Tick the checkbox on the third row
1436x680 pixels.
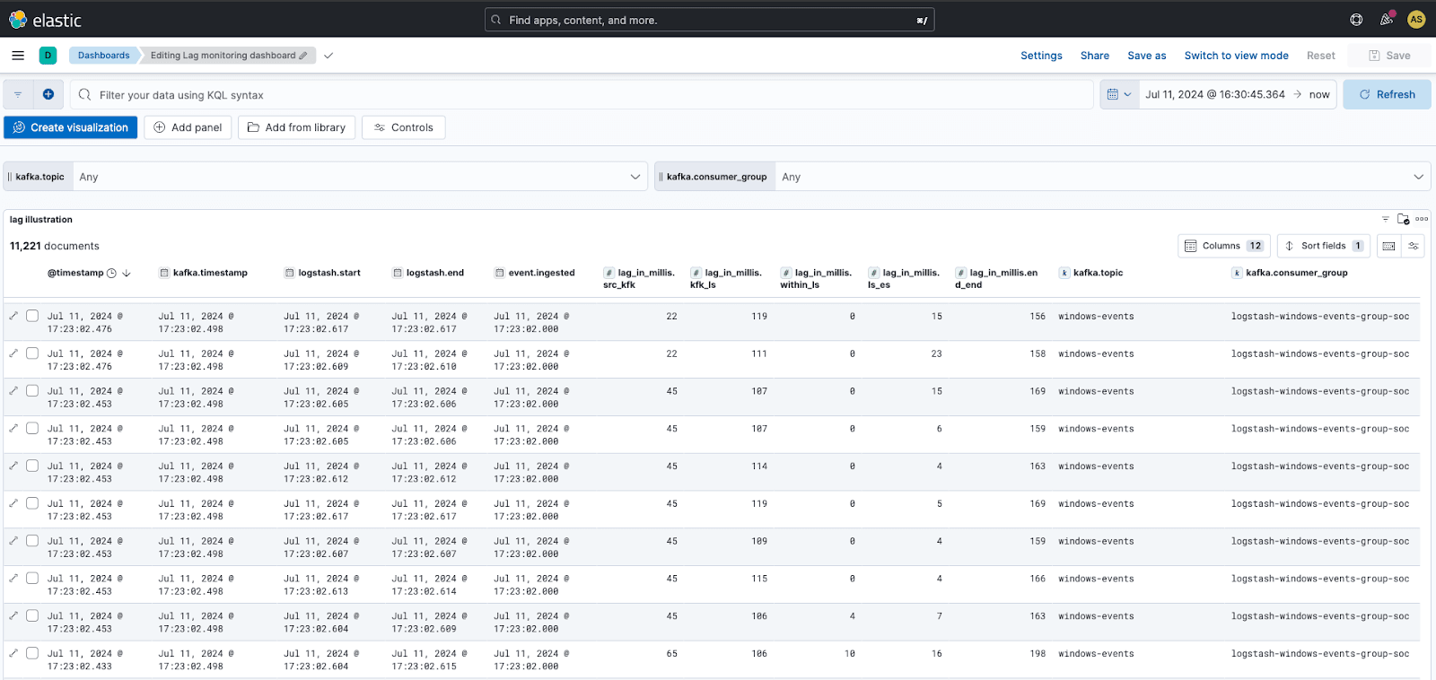point(32,391)
